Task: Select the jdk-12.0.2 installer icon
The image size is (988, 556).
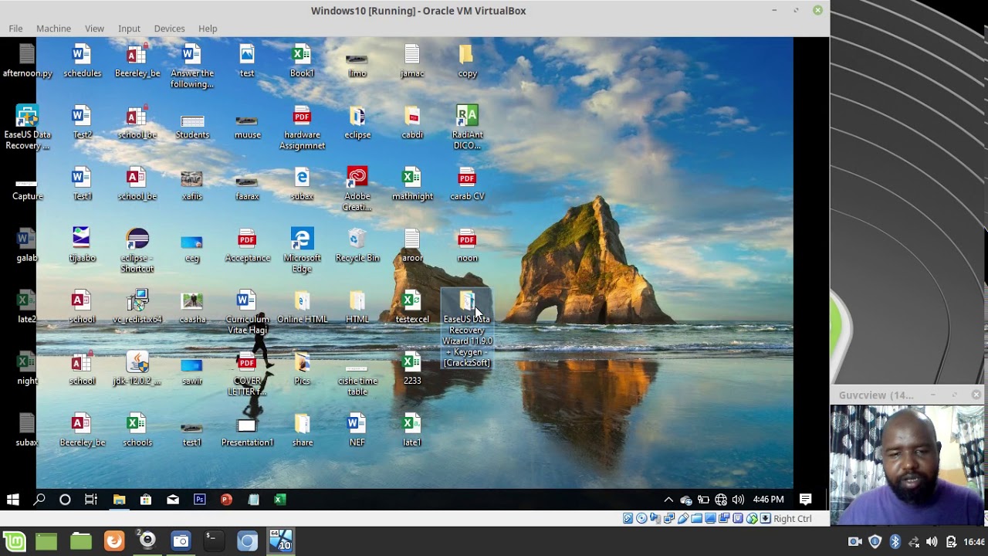Action: coord(137,369)
